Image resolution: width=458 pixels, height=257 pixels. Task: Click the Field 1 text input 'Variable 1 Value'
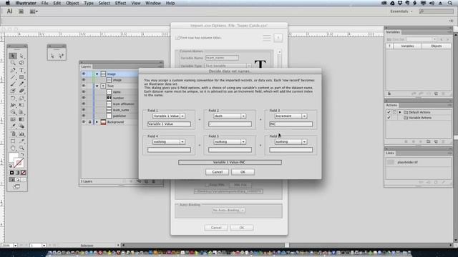click(169, 124)
